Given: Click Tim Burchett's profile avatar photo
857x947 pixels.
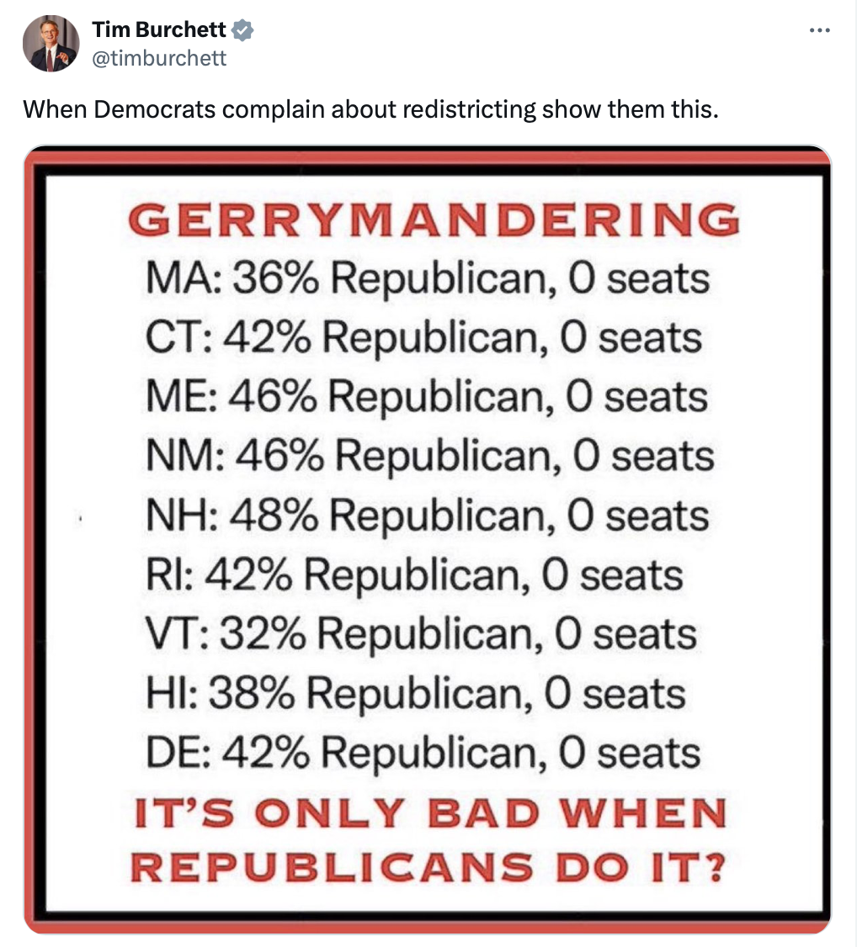Looking at the screenshot, I should [x=51, y=43].
